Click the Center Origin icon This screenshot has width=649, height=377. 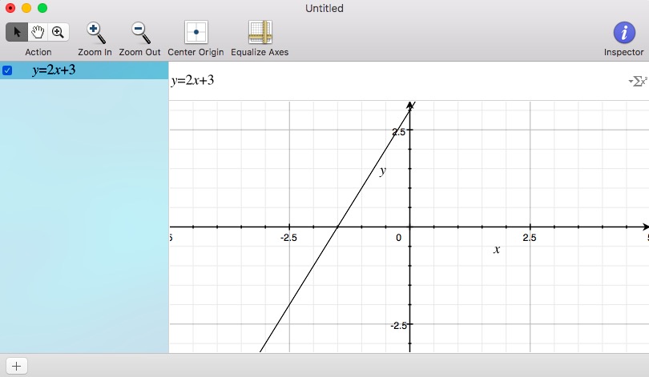click(196, 32)
